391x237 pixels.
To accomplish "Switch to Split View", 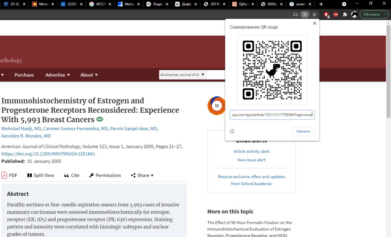I will coord(41,175).
